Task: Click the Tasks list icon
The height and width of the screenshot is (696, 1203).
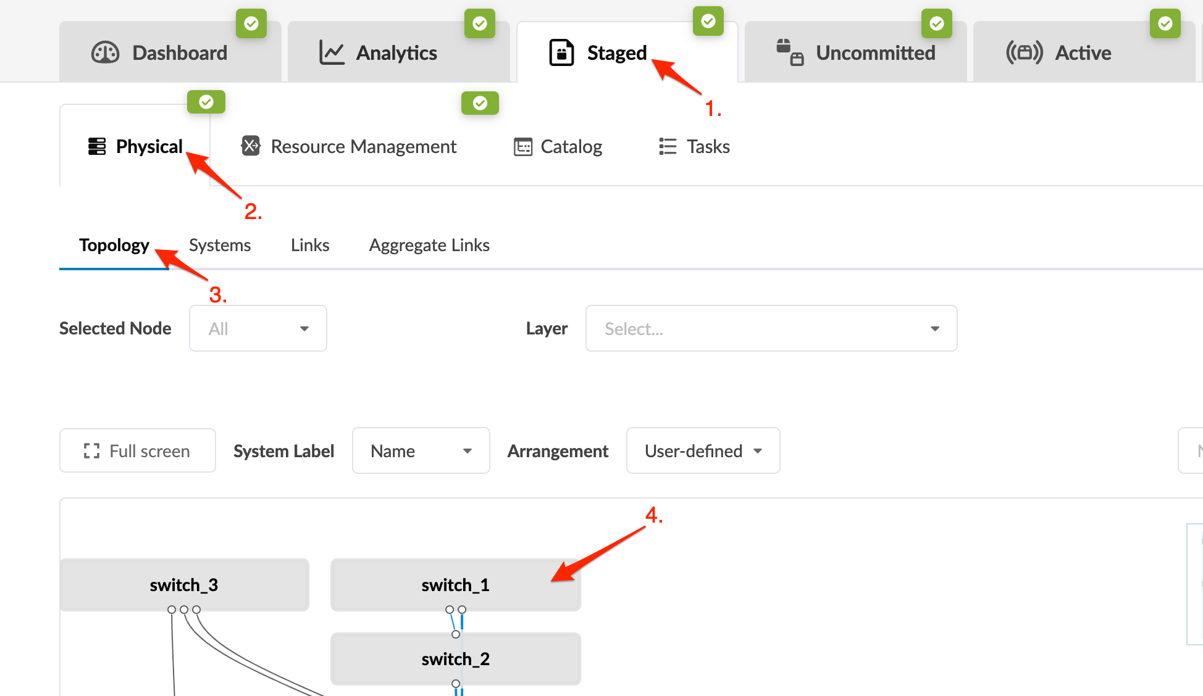Action: 668,146
